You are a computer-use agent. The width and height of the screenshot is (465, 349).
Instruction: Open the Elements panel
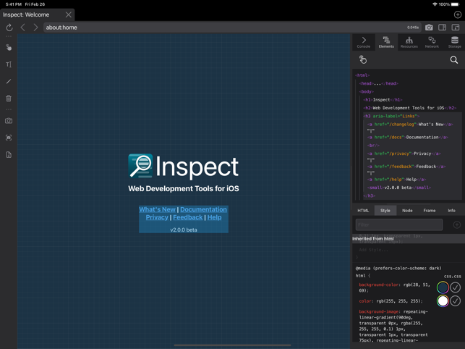386,42
